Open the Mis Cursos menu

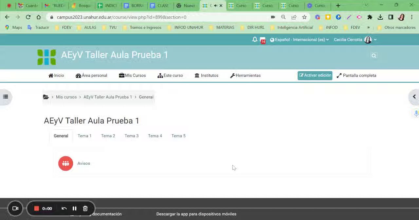pyautogui.click(x=133, y=75)
